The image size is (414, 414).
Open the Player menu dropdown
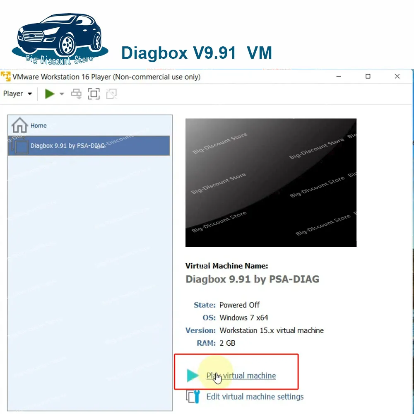point(17,94)
